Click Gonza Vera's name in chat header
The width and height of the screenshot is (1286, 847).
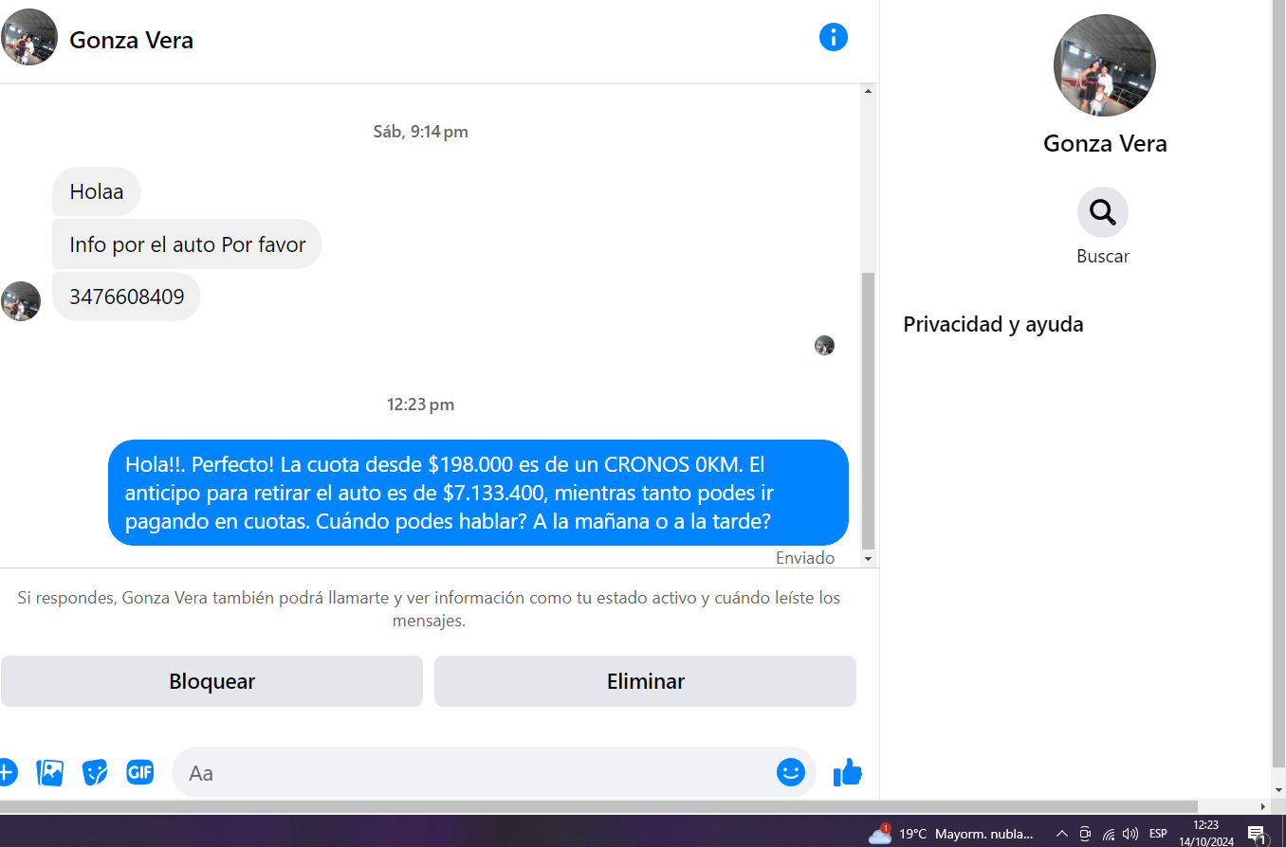tap(131, 40)
